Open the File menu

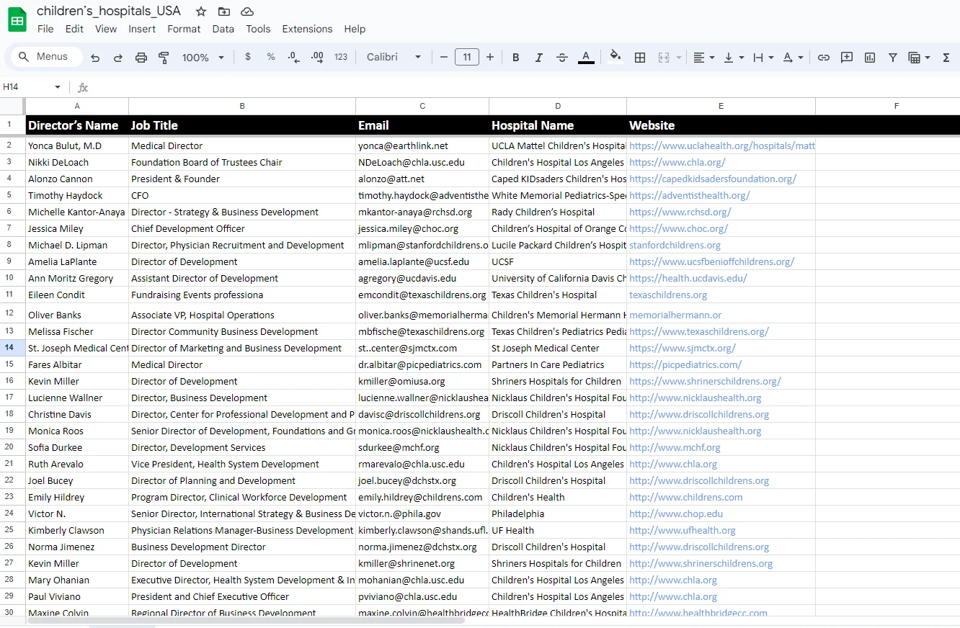coord(45,29)
